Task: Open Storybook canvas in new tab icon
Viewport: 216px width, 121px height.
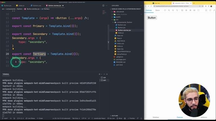Action: [x=210, y=10]
